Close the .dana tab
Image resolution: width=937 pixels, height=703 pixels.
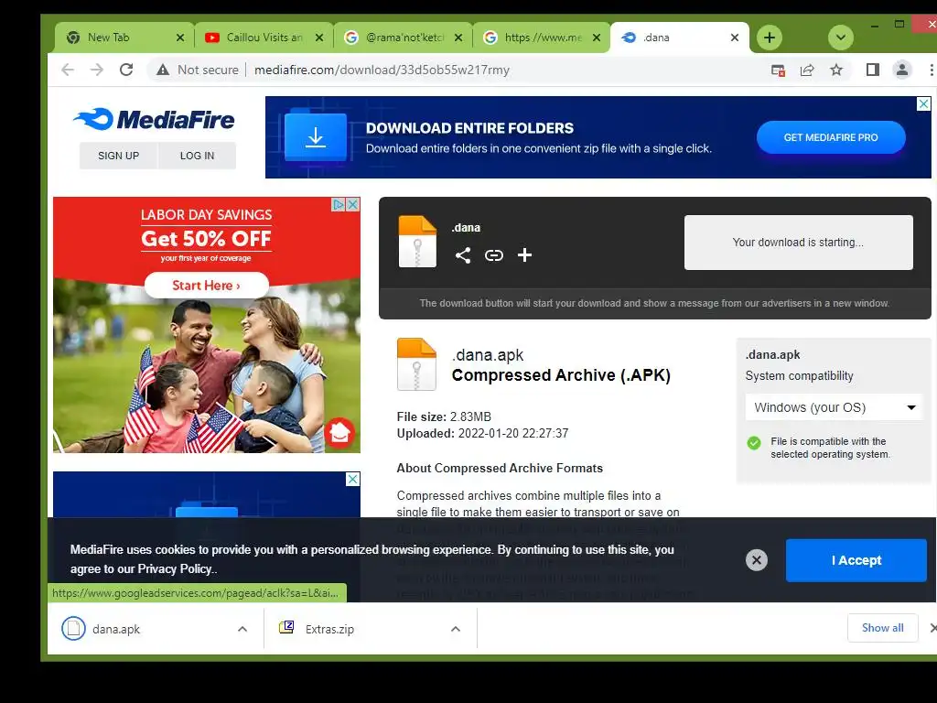[x=735, y=38]
